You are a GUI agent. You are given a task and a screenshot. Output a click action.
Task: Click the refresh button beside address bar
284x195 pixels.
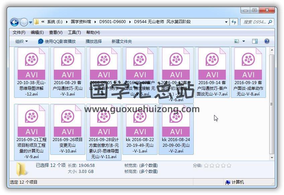coord(234,22)
